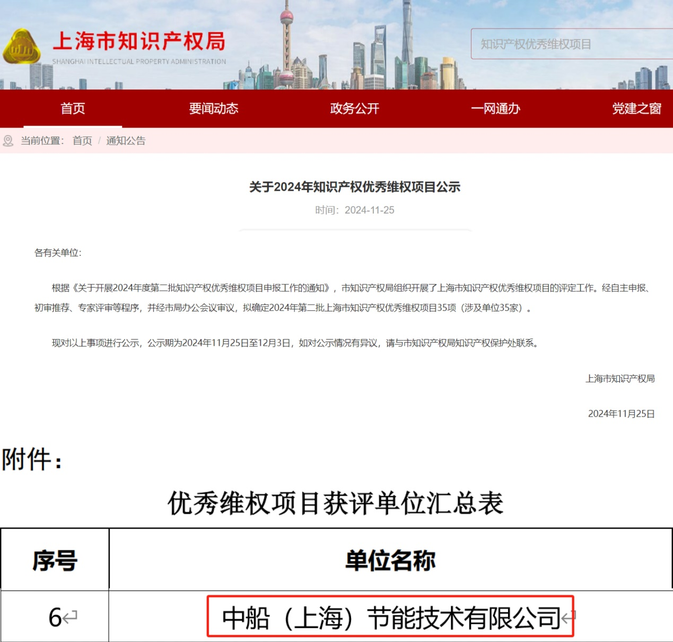
Task: Click the paragraph starting with 根据《关于开展2024年度第二批
Action: [343, 298]
